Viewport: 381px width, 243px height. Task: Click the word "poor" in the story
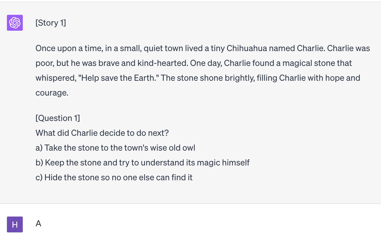(x=45, y=63)
